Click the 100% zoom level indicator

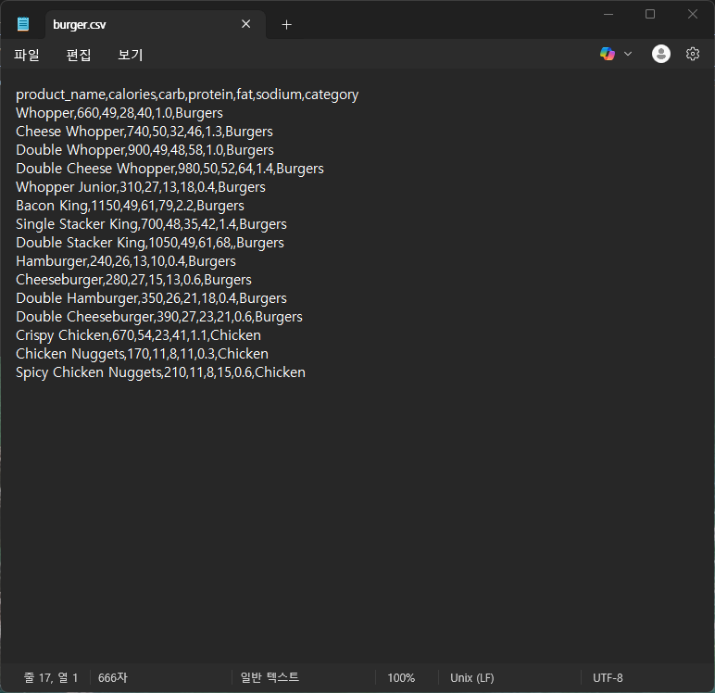tap(401, 678)
